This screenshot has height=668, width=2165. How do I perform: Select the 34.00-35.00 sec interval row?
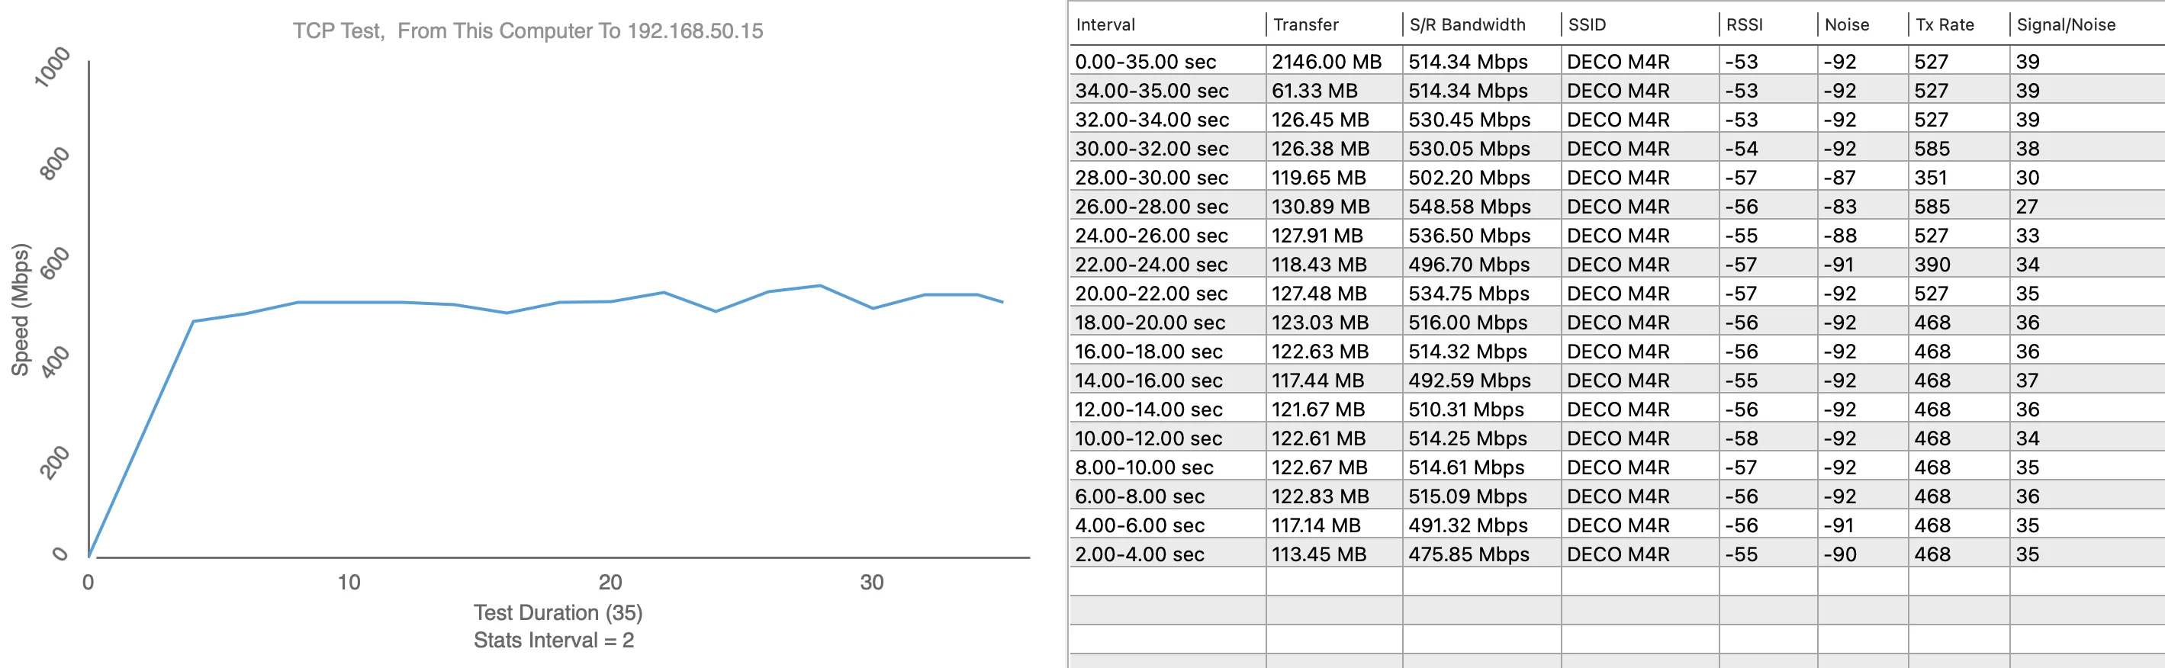click(x=1151, y=91)
